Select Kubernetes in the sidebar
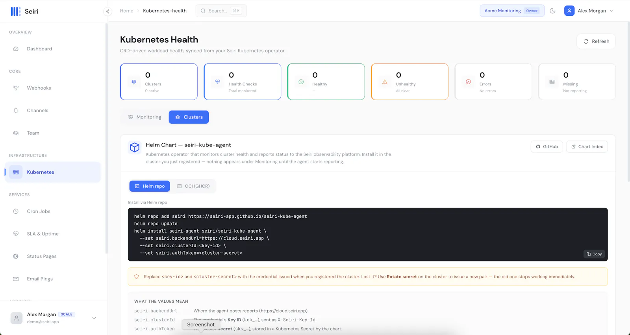 click(53, 172)
